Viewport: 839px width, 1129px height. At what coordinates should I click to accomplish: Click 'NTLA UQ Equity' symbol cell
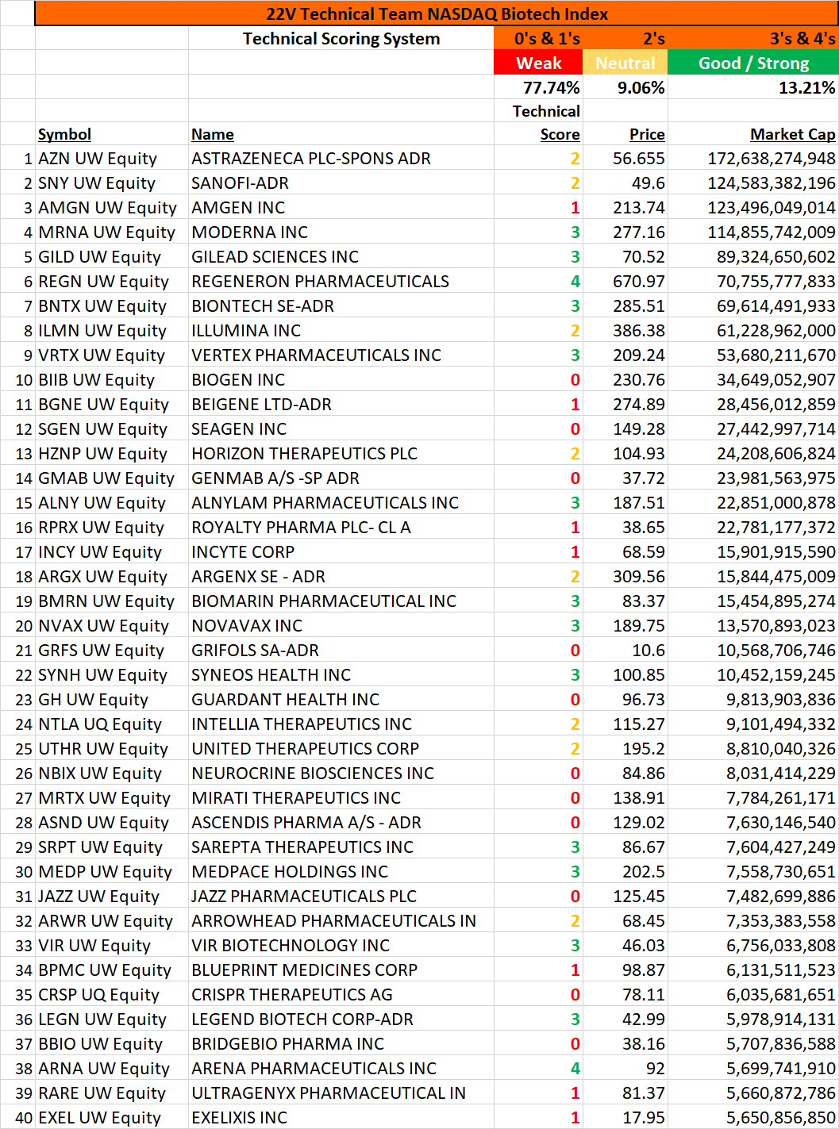point(112,724)
